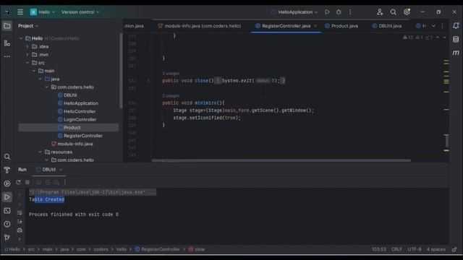Open the Project tool window folder icon
The width and height of the screenshot is (463, 260).
pyautogui.click(x=7, y=26)
